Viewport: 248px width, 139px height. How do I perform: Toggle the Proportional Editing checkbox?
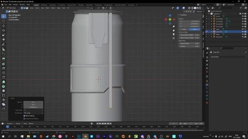click(24, 119)
